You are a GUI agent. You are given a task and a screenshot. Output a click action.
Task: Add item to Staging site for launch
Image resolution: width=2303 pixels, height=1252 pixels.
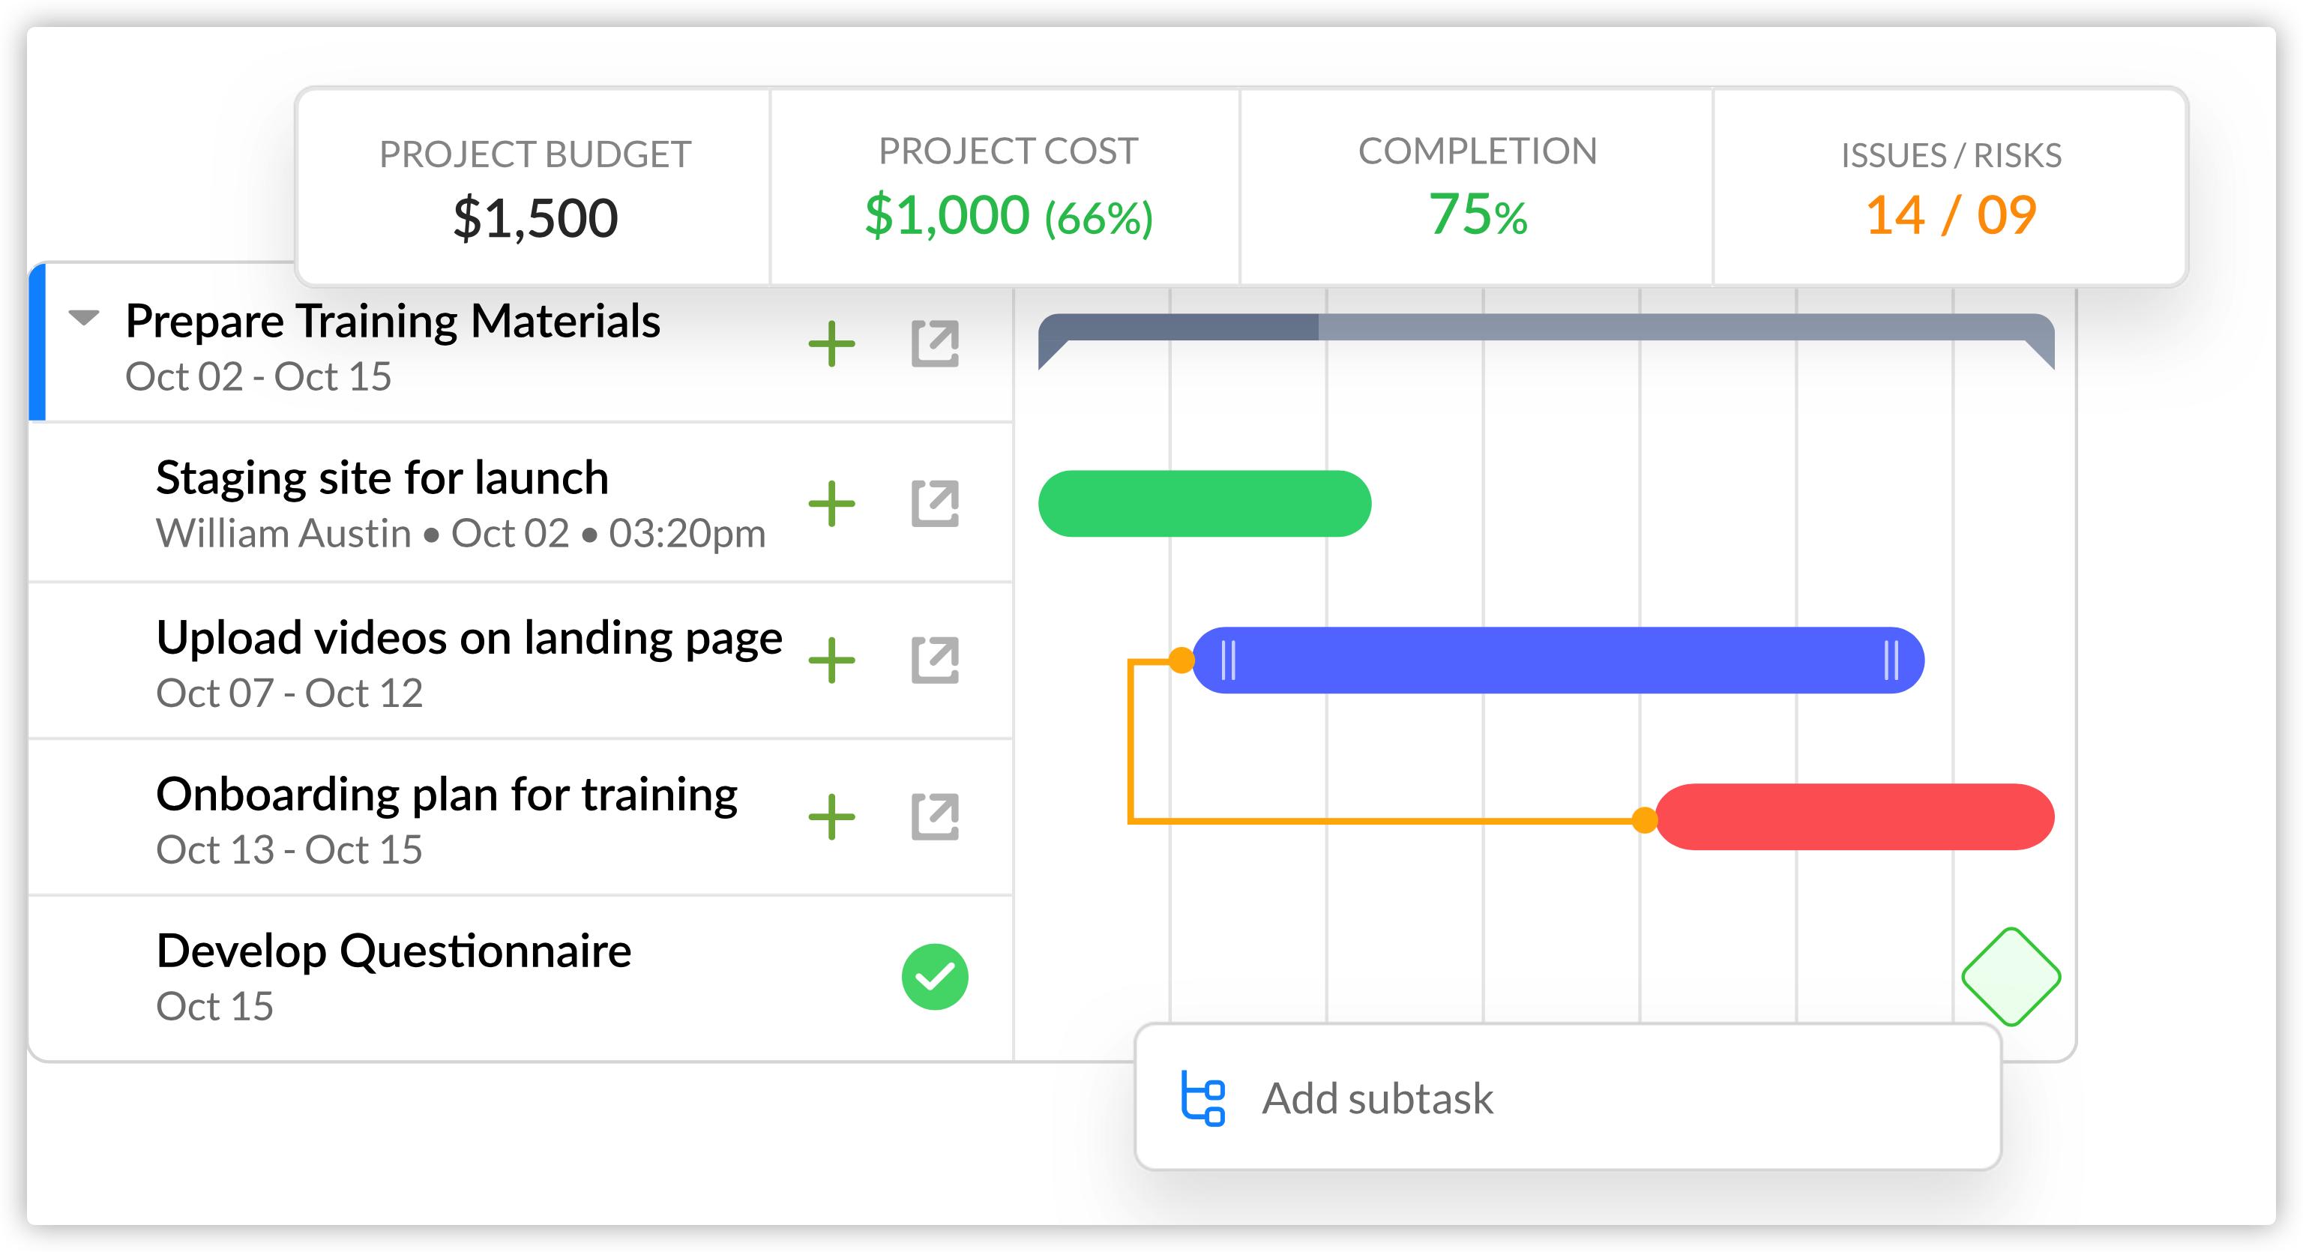(x=831, y=504)
